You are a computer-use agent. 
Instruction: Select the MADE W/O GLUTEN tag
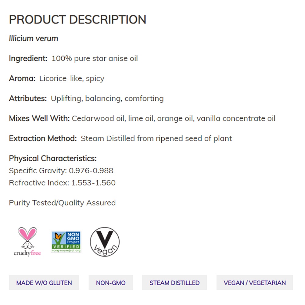click(x=44, y=282)
